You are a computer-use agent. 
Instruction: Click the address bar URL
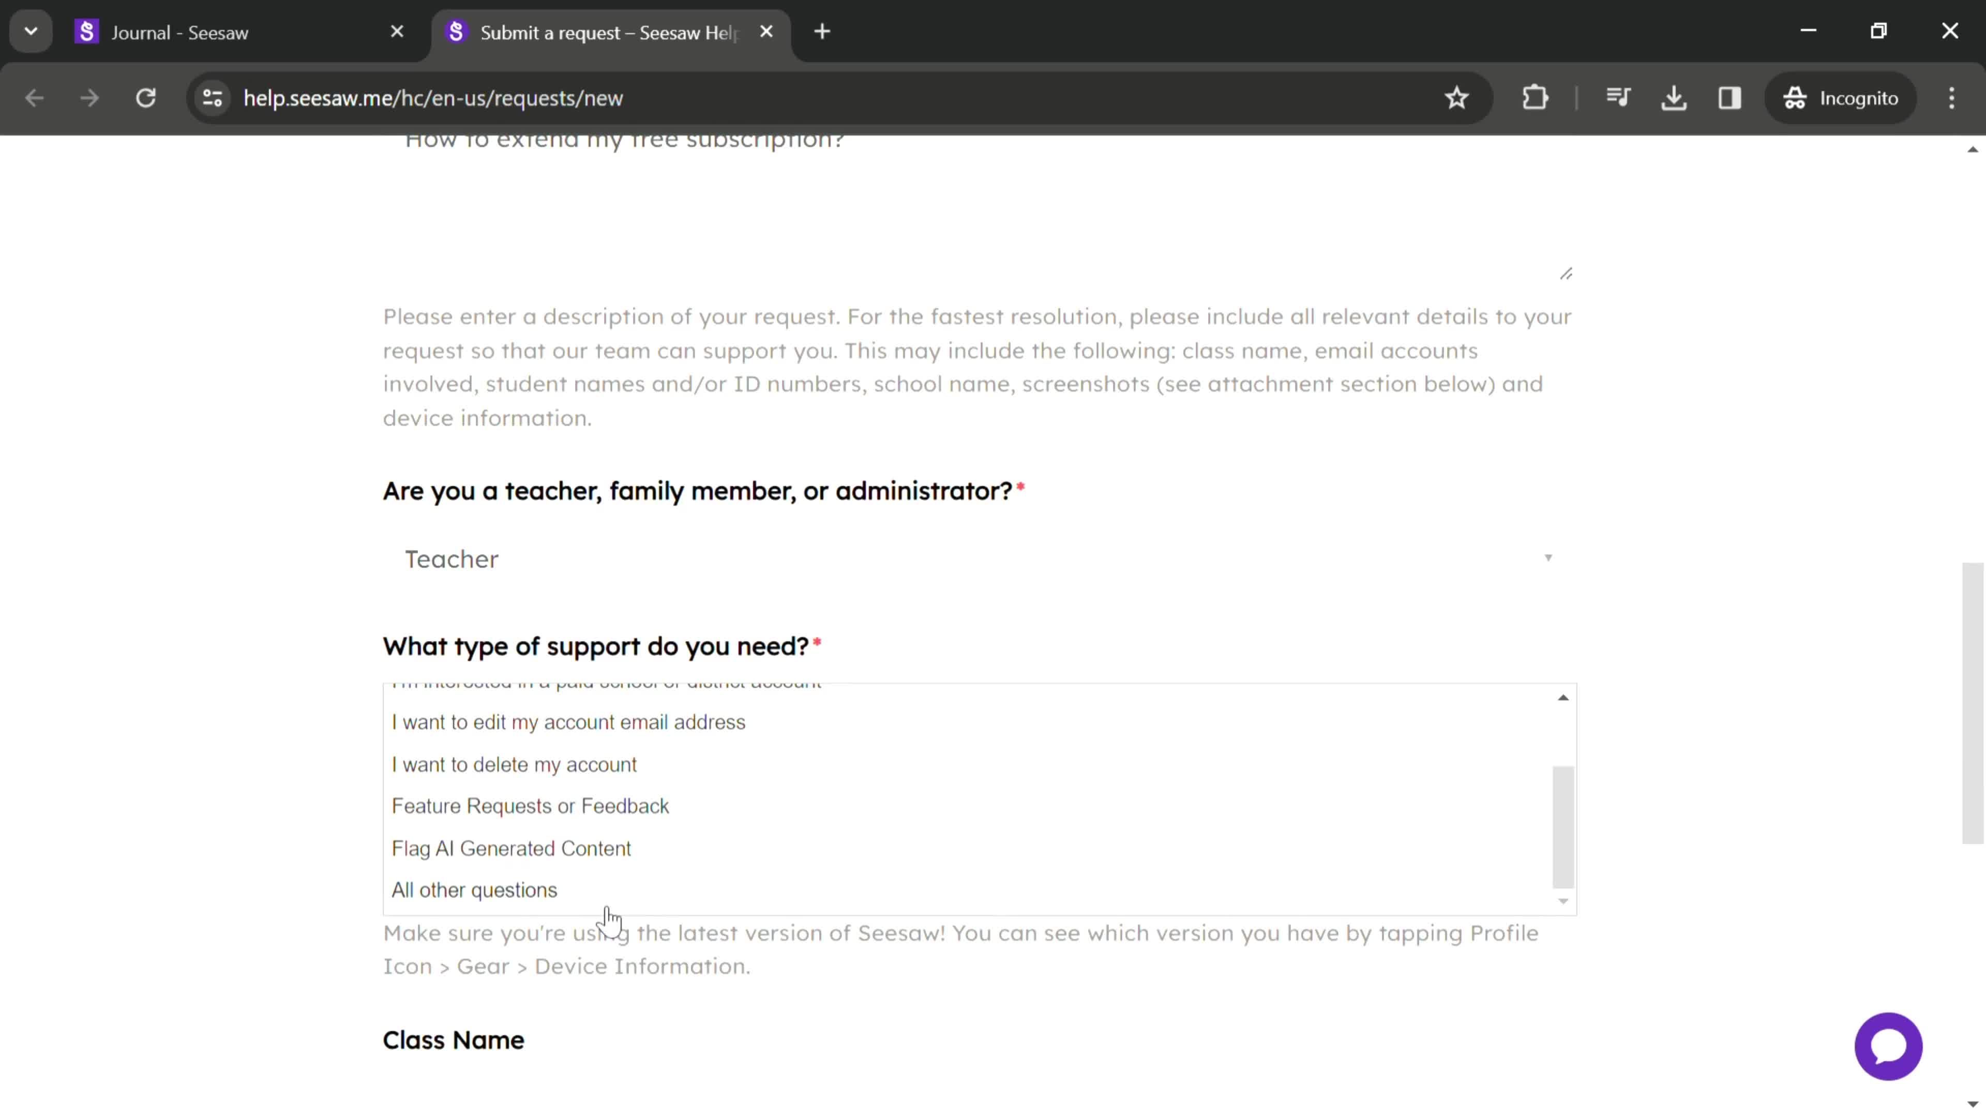point(433,98)
